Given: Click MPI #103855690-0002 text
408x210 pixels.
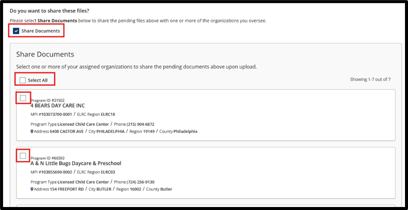Looking at the screenshot, I should pos(51,172).
